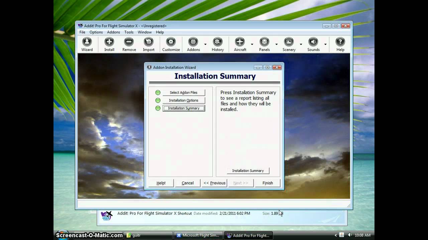This screenshot has height=240, width=428.
Task: Expand the Scenery toolbar dropdown arrow
Action: coord(301,44)
